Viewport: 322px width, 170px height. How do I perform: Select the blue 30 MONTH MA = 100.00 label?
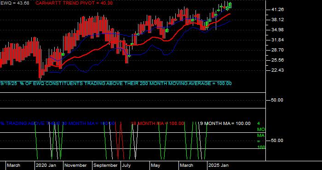[x=57, y=124]
